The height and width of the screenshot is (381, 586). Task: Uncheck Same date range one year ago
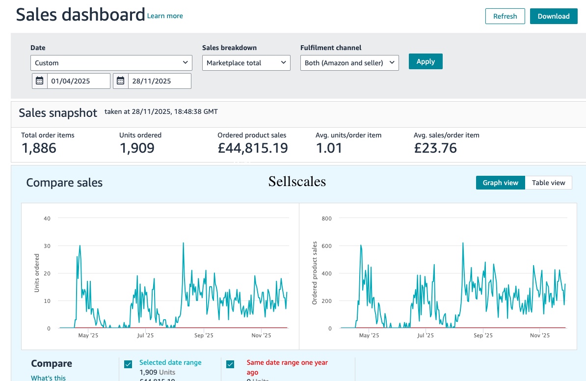tap(230, 364)
